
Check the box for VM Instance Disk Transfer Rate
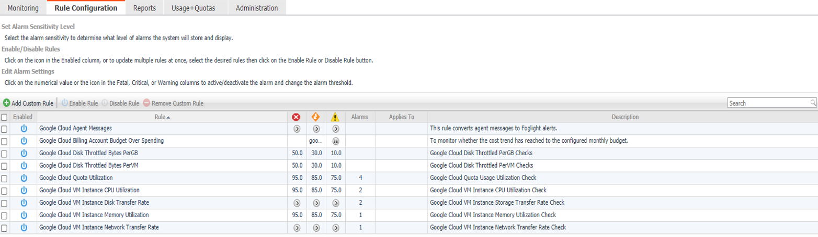(4, 203)
